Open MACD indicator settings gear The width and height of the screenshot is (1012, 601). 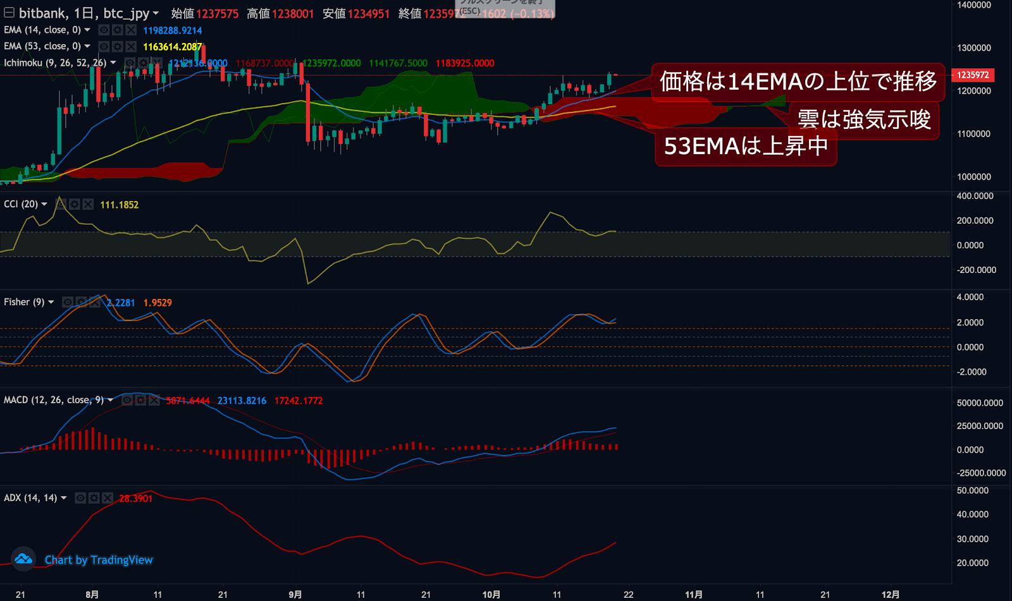(140, 400)
